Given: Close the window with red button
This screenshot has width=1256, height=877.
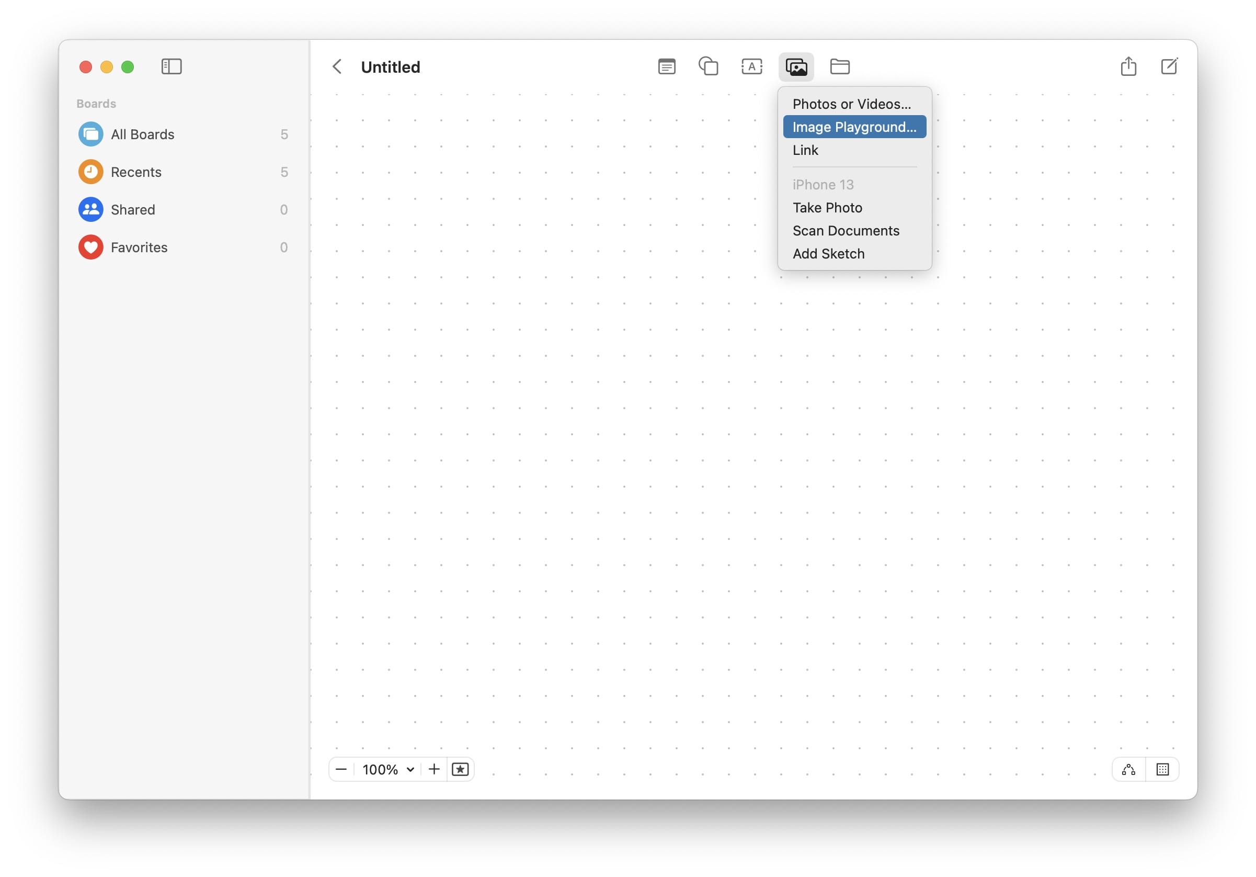Looking at the screenshot, I should point(86,67).
